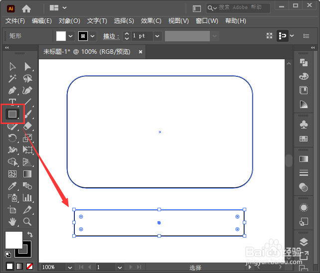This screenshot has width=320, height=273.
Task: Select the Slice tool
Action: tap(27, 210)
